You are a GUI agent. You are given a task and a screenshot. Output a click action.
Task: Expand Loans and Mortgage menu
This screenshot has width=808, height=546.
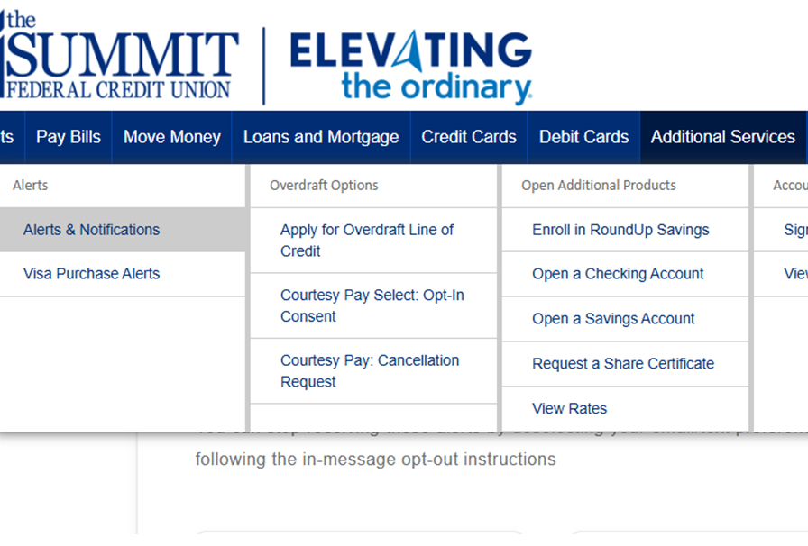tap(321, 137)
